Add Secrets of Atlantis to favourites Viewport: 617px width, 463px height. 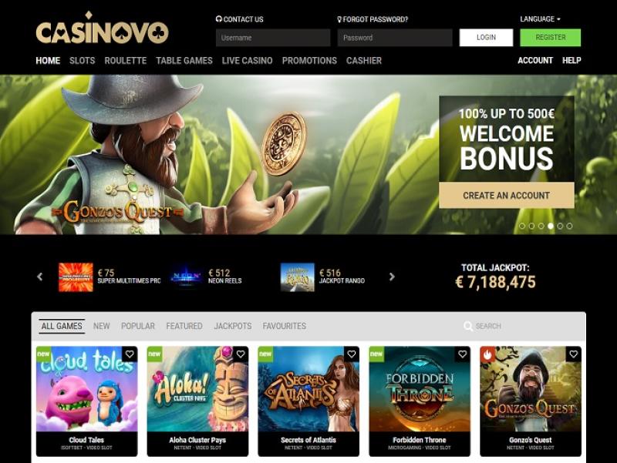[x=352, y=354]
